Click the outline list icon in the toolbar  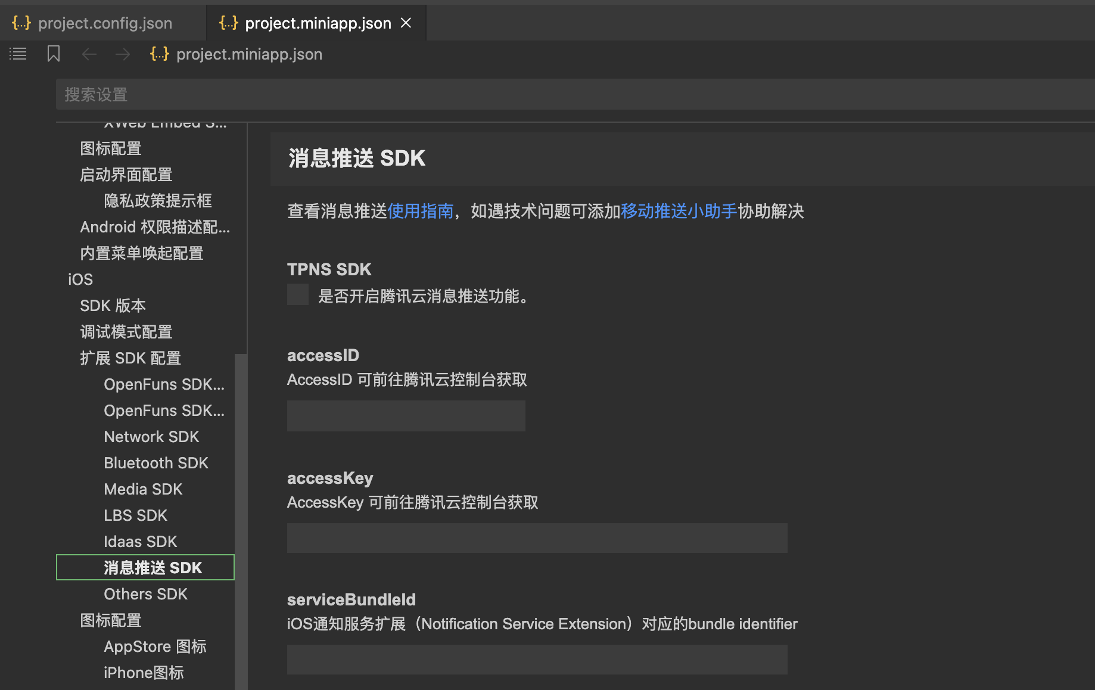click(18, 54)
